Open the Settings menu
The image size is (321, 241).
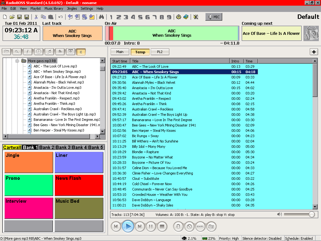tap(87, 8)
